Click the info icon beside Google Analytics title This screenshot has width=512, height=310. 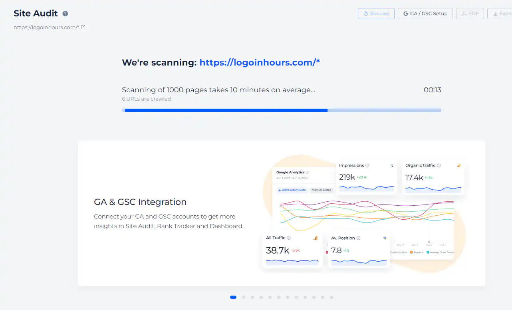tap(307, 173)
